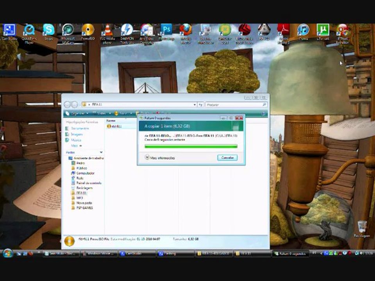
Task: Select Ambiente de trabalho in folder tree
Action: click(86, 158)
